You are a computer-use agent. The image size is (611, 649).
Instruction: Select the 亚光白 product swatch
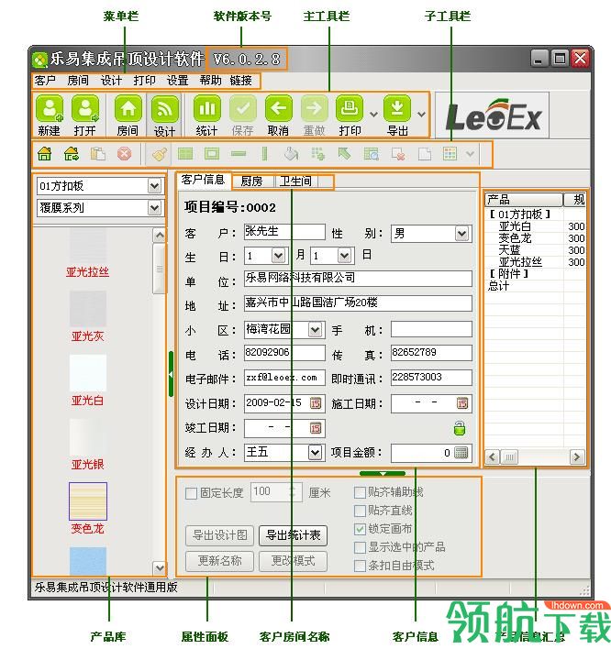click(88, 373)
